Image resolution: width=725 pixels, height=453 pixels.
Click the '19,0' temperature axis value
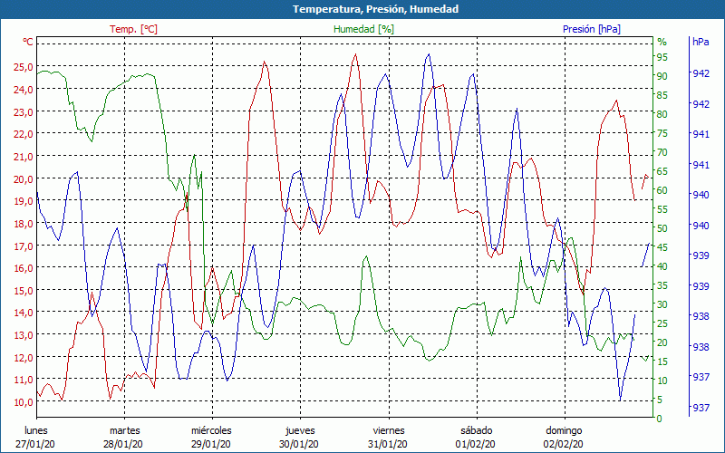[x=24, y=201]
